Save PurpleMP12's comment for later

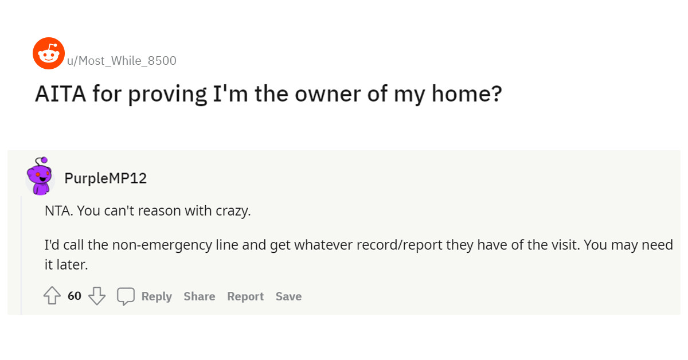coord(288,296)
